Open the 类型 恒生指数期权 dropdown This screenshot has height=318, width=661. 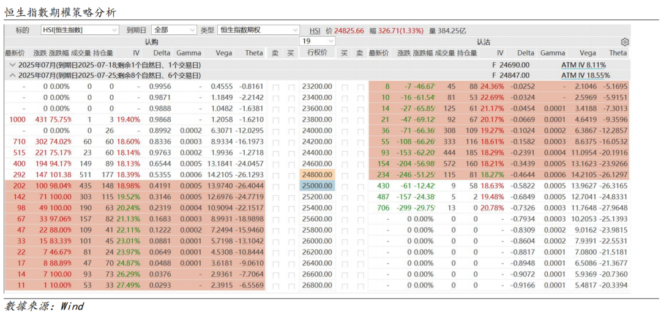(258, 30)
